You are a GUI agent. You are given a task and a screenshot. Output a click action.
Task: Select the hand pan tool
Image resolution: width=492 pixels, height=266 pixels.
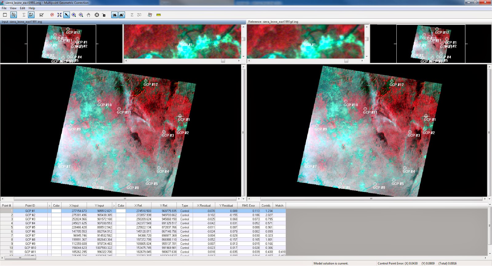[88, 15]
